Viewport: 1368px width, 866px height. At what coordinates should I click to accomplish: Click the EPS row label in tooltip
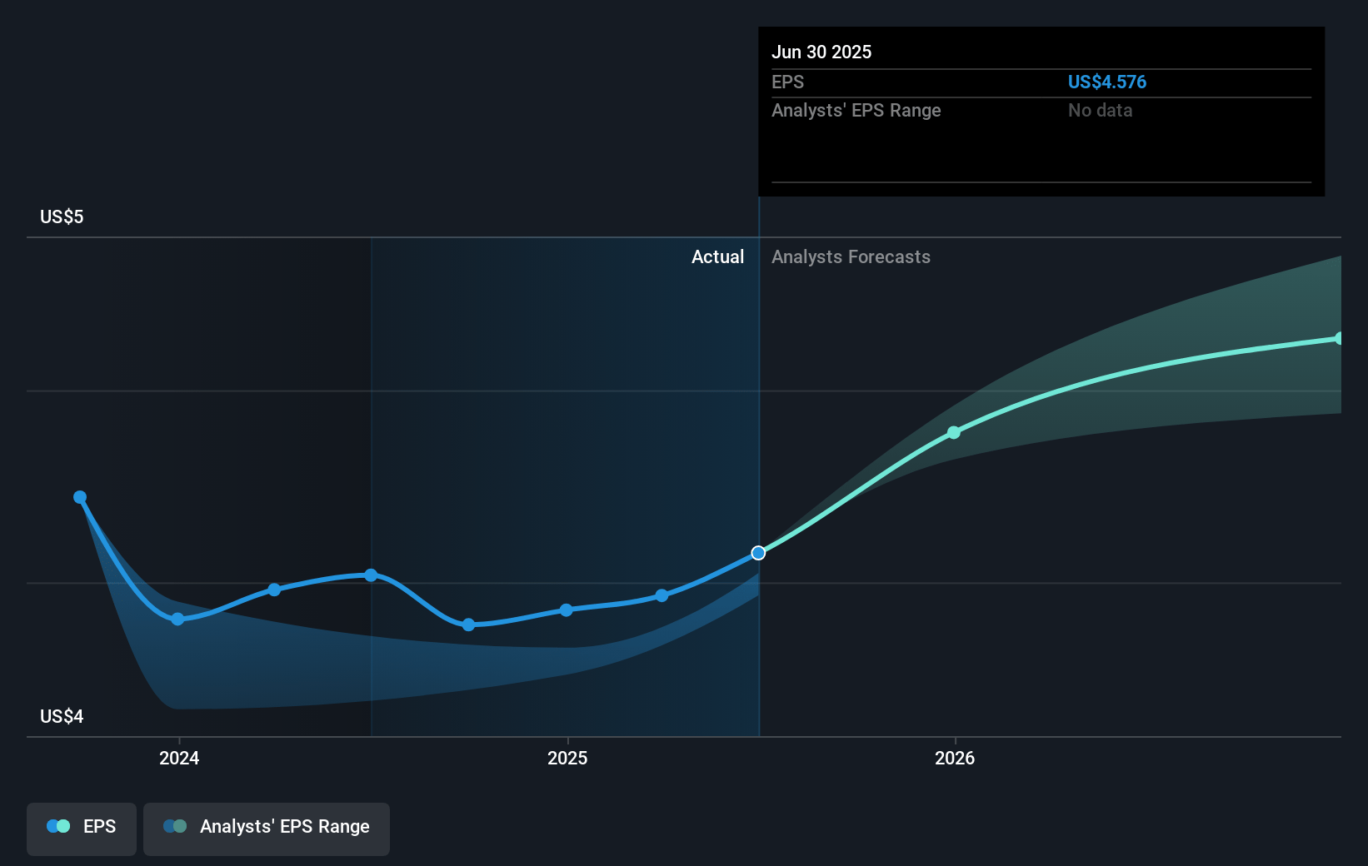pos(787,82)
